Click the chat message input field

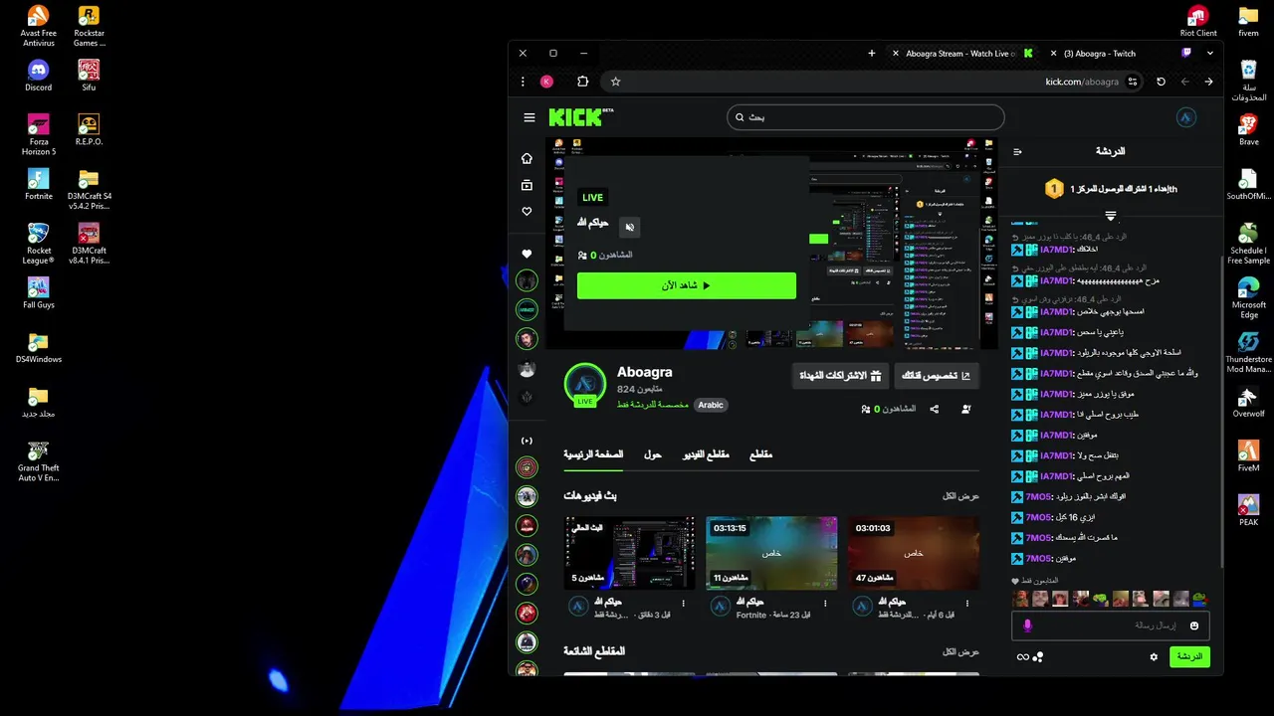click(1111, 626)
